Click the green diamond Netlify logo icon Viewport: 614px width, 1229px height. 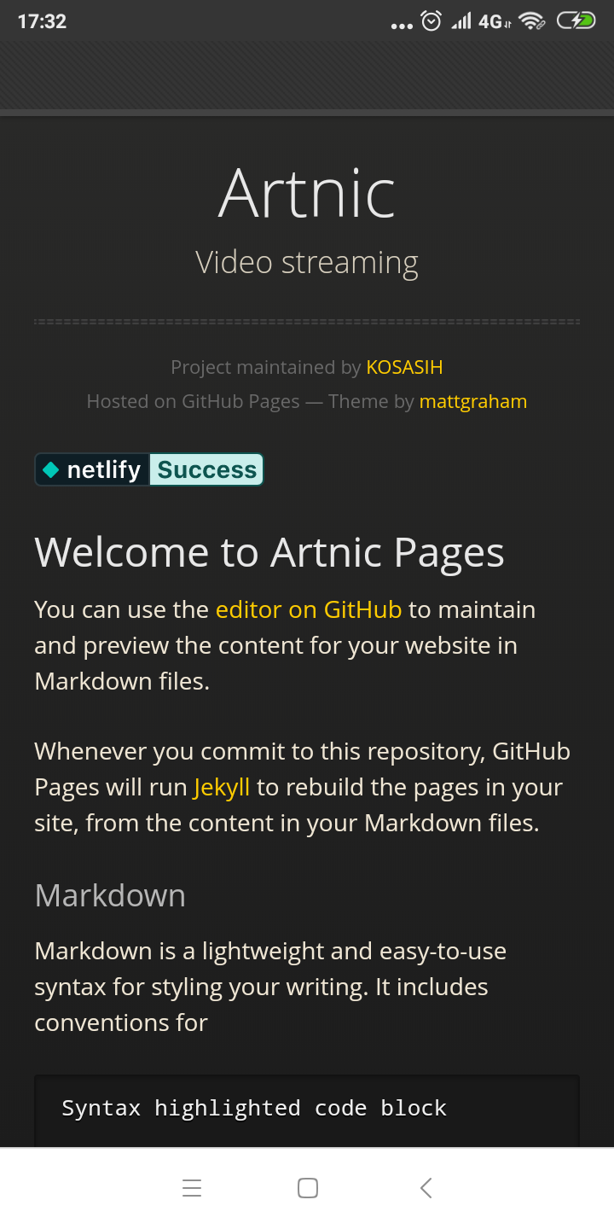[x=51, y=469]
